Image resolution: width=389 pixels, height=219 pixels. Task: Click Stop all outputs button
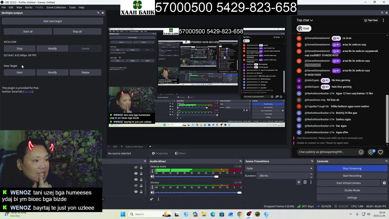77,31
